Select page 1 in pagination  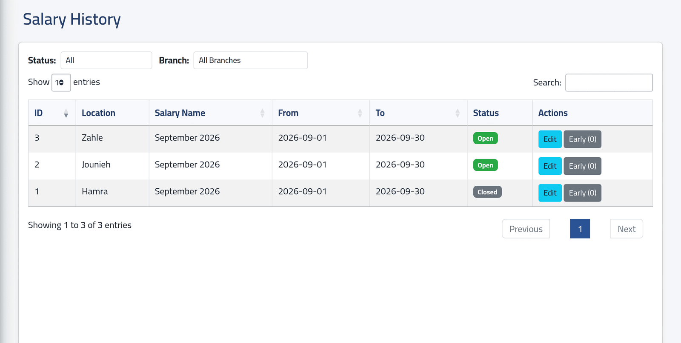coord(580,229)
